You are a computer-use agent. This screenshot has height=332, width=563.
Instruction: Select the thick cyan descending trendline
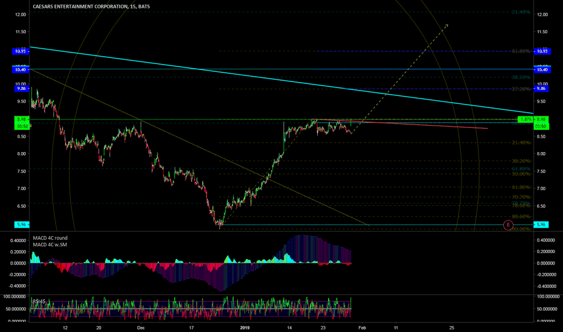[282, 80]
